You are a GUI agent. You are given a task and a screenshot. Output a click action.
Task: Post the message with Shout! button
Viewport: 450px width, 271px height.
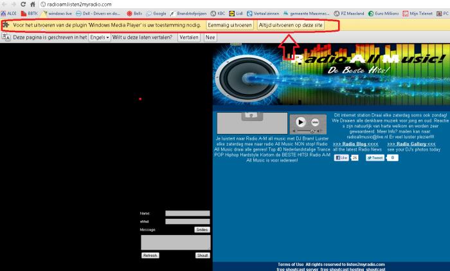(x=203, y=256)
